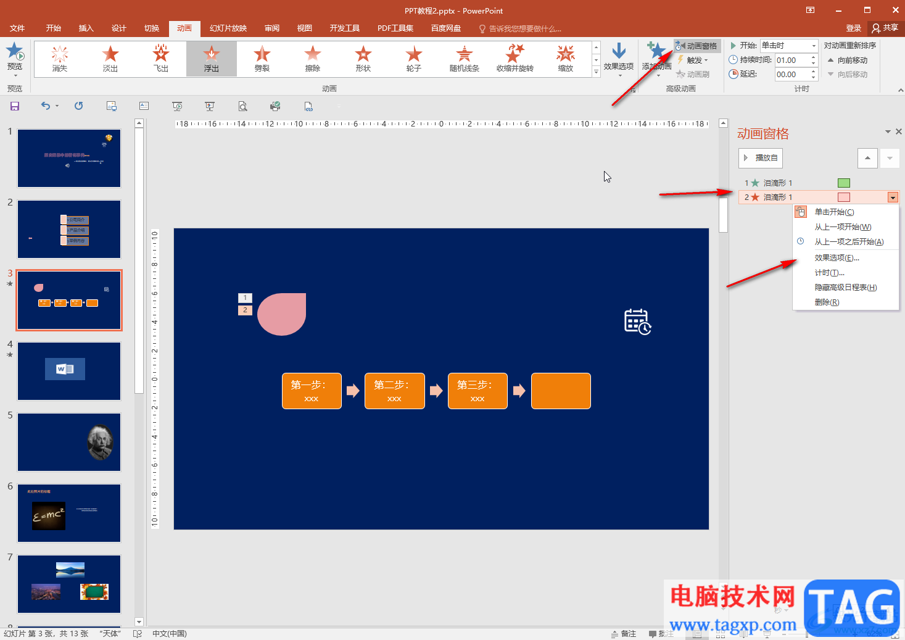Select the 形状 animation effect

click(x=363, y=59)
